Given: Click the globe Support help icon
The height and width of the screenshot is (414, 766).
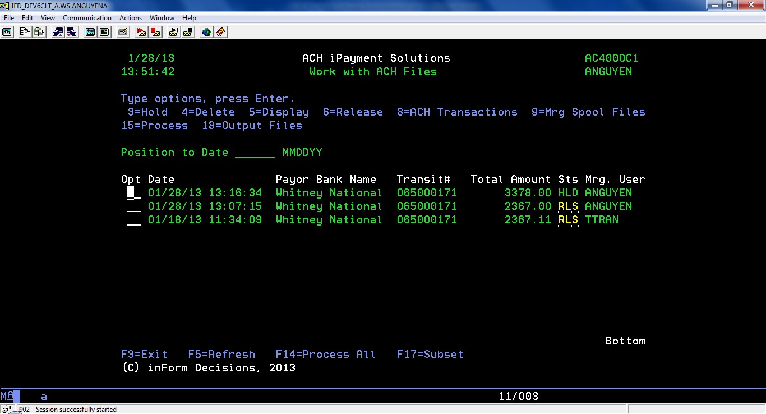Looking at the screenshot, I should pos(206,32).
